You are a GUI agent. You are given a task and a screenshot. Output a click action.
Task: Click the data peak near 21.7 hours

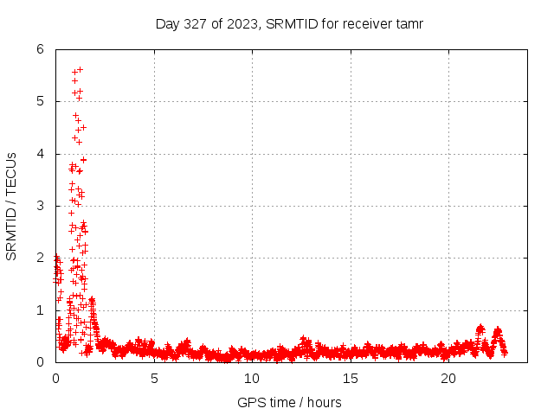[480, 328]
